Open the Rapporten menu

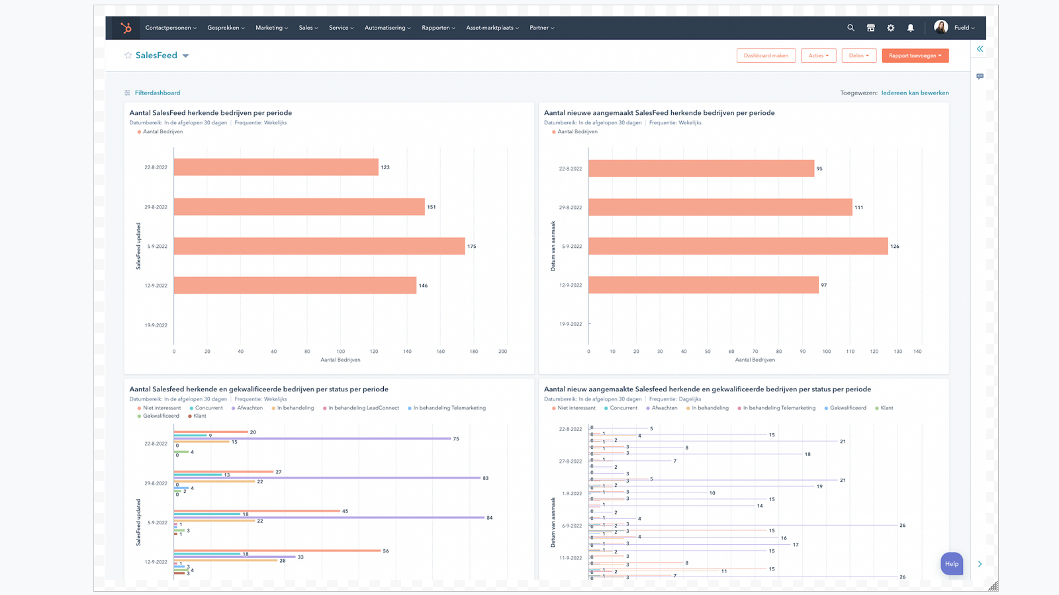[438, 28]
